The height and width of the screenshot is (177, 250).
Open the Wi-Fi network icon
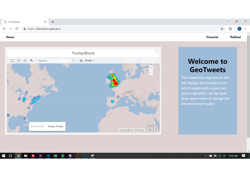click(x=220, y=156)
